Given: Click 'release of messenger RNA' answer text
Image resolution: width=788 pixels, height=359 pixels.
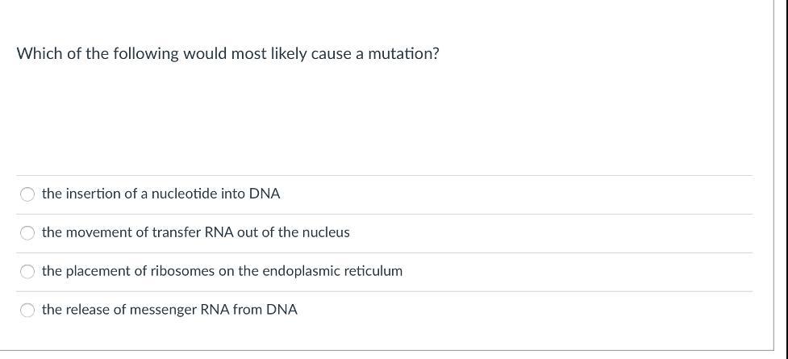Looking at the screenshot, I should (x=169, y=310).
